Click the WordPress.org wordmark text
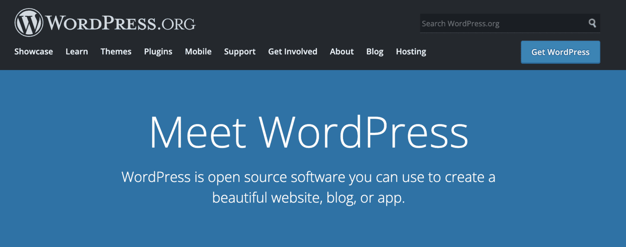The image size is (626, 247). coord(121,23)
